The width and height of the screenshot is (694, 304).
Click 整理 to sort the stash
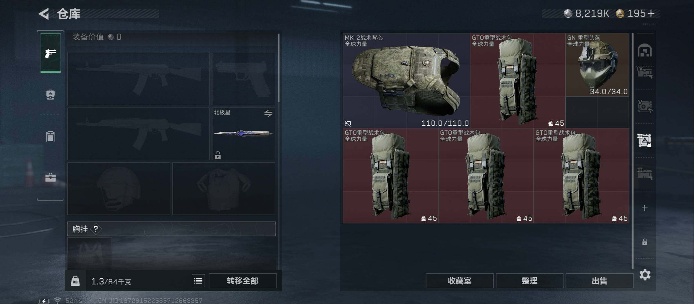coord(530,281)
